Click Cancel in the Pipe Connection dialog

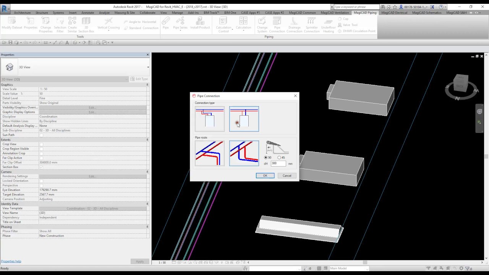(287, 176)
